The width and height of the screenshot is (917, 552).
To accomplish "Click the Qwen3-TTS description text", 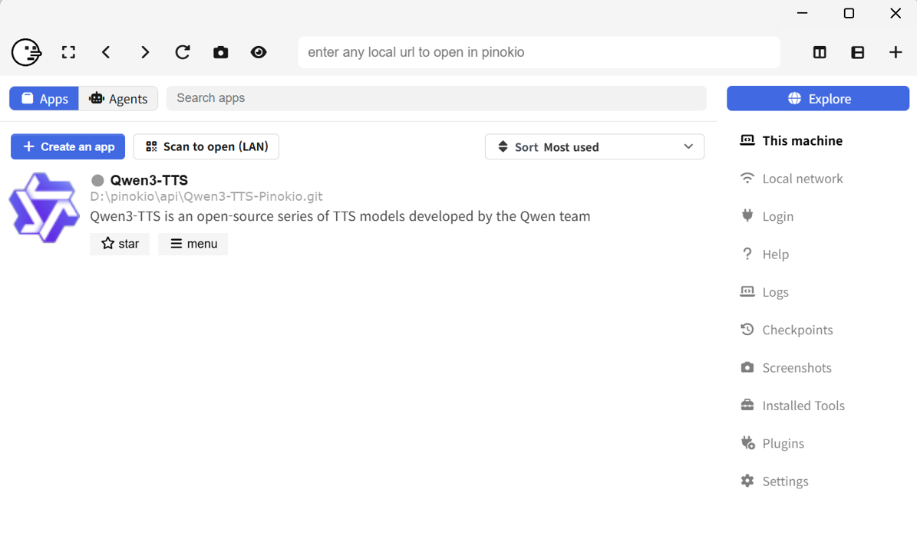I will click(340, 216).
